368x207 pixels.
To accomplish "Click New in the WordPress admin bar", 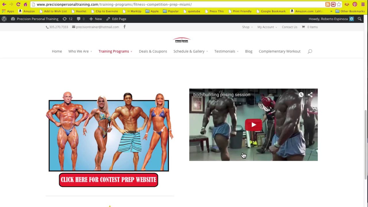I will [95, 19].
